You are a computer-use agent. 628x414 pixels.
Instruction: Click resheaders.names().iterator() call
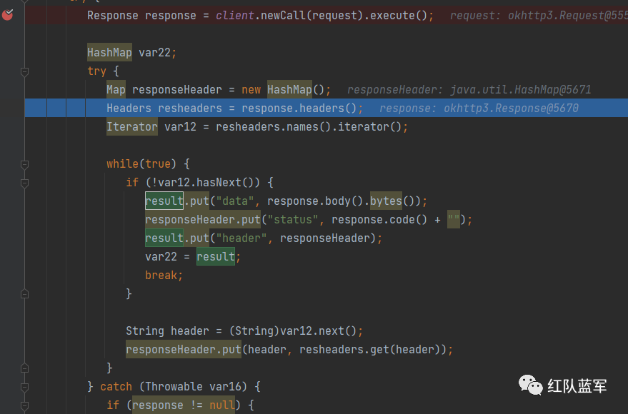309,127
